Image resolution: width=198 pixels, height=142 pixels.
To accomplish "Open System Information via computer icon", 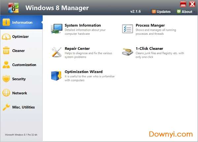I will tap(57, 29).
